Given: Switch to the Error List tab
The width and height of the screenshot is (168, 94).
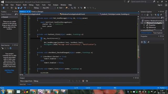Looking at the screenshot, I should [x=23, y=84].
